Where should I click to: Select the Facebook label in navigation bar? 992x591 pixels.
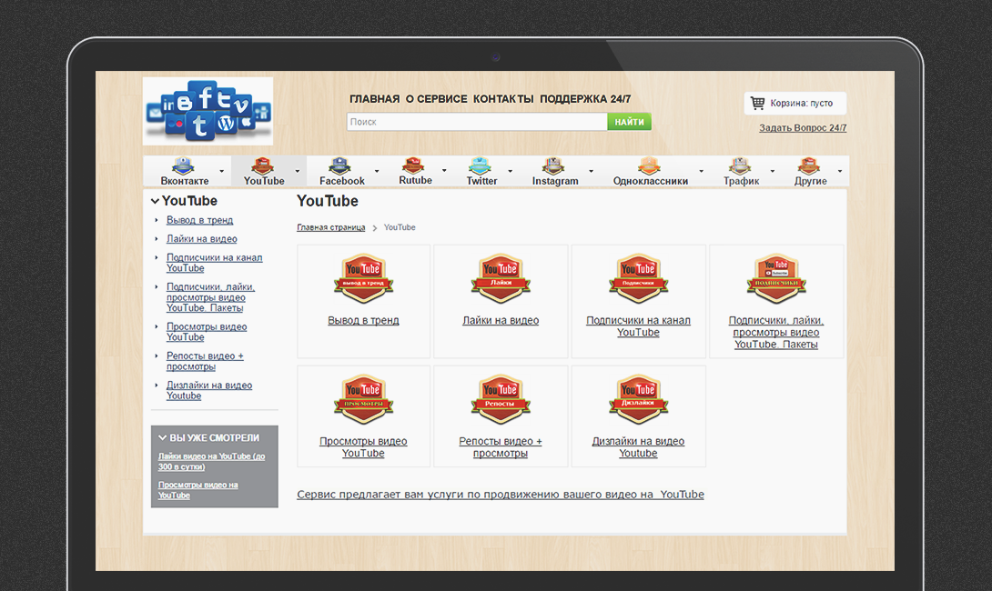342,181
